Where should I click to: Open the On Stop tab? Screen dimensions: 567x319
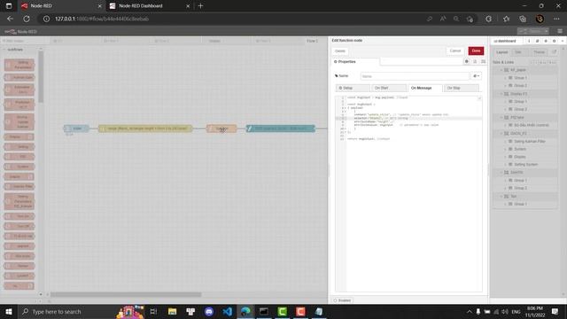[x=461, y=88]
